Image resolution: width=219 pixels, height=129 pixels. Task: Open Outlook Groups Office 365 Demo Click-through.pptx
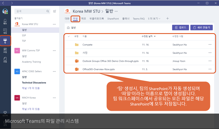[x=111, y=61]
